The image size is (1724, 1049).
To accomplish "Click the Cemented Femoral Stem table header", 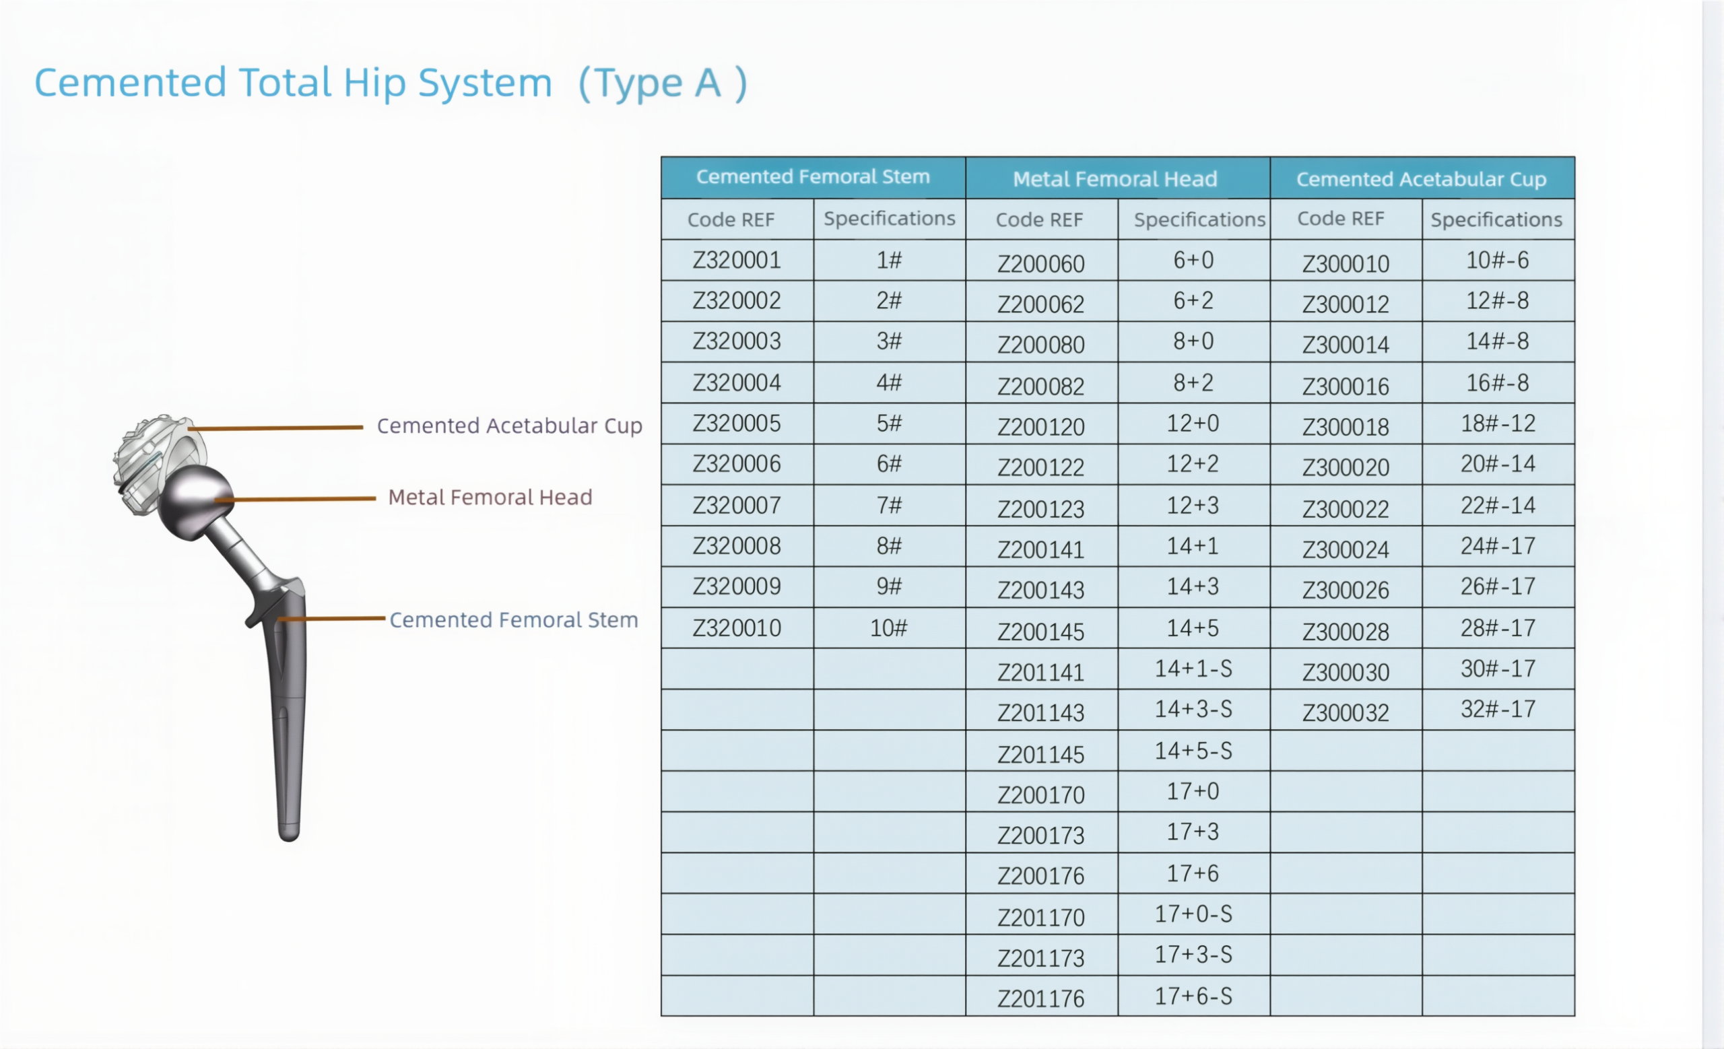I will [x=812, y=177].
